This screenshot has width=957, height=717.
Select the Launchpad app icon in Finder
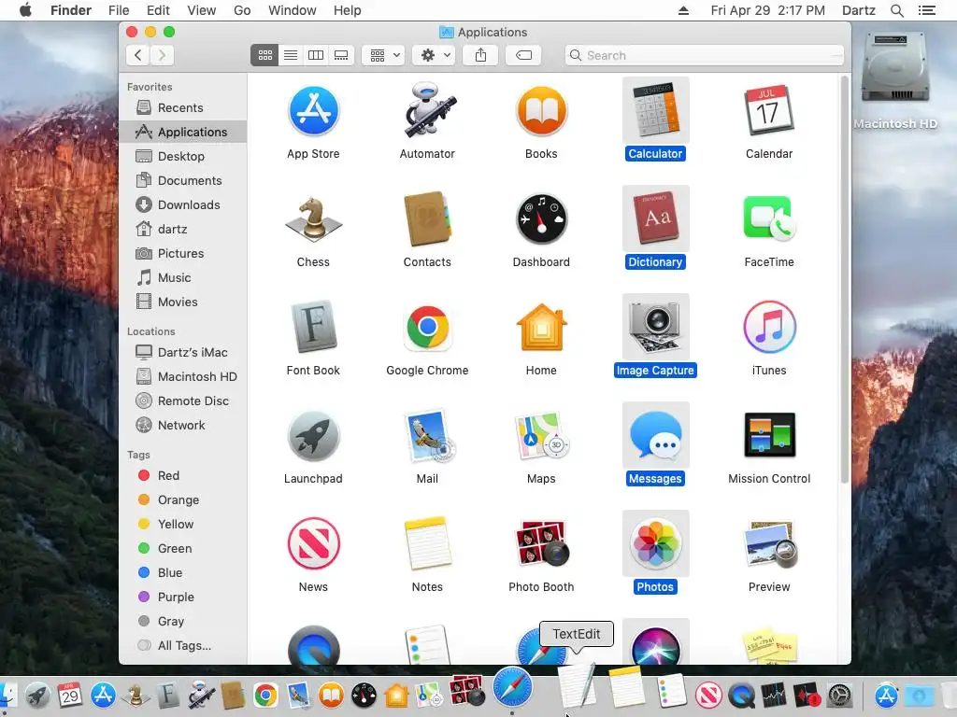click(313, 436)
